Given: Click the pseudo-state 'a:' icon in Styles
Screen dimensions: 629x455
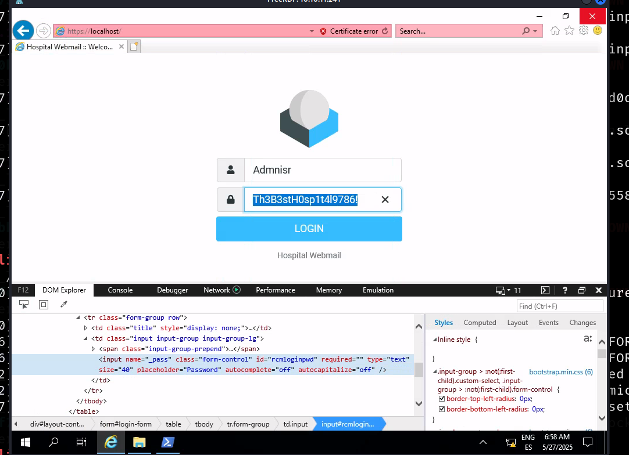Looking at the screenshot, I should click(x=588, y=339).
